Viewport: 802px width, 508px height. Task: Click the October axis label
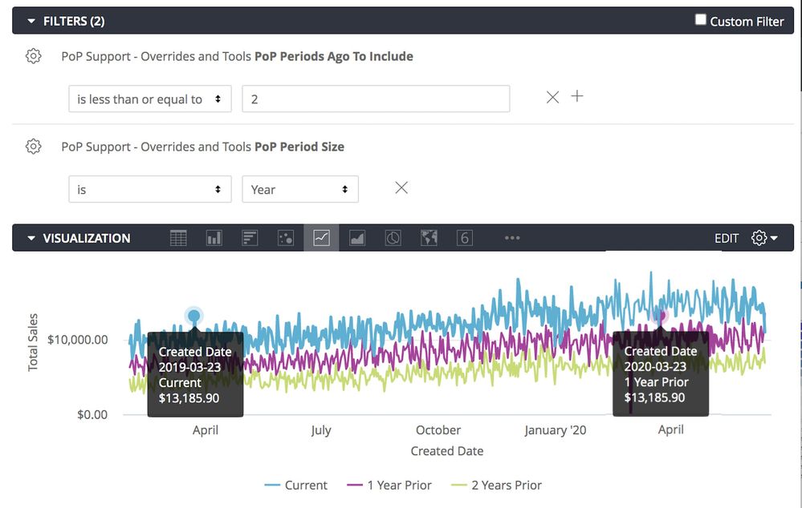[x=438, y=430]
